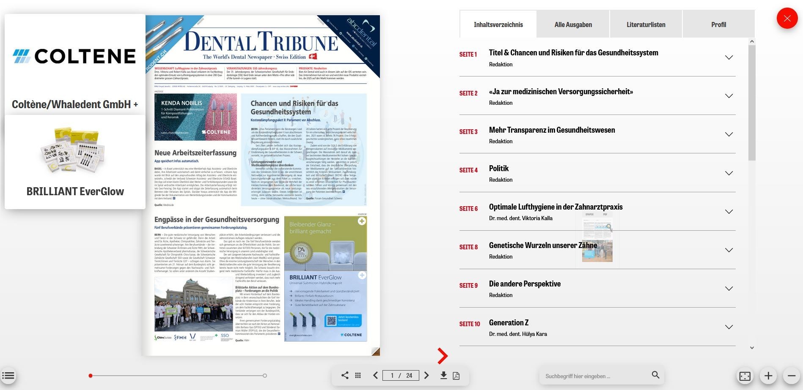Click the page number input field
The height and width of the screenshot is (390, 803).
coord(401,375)
